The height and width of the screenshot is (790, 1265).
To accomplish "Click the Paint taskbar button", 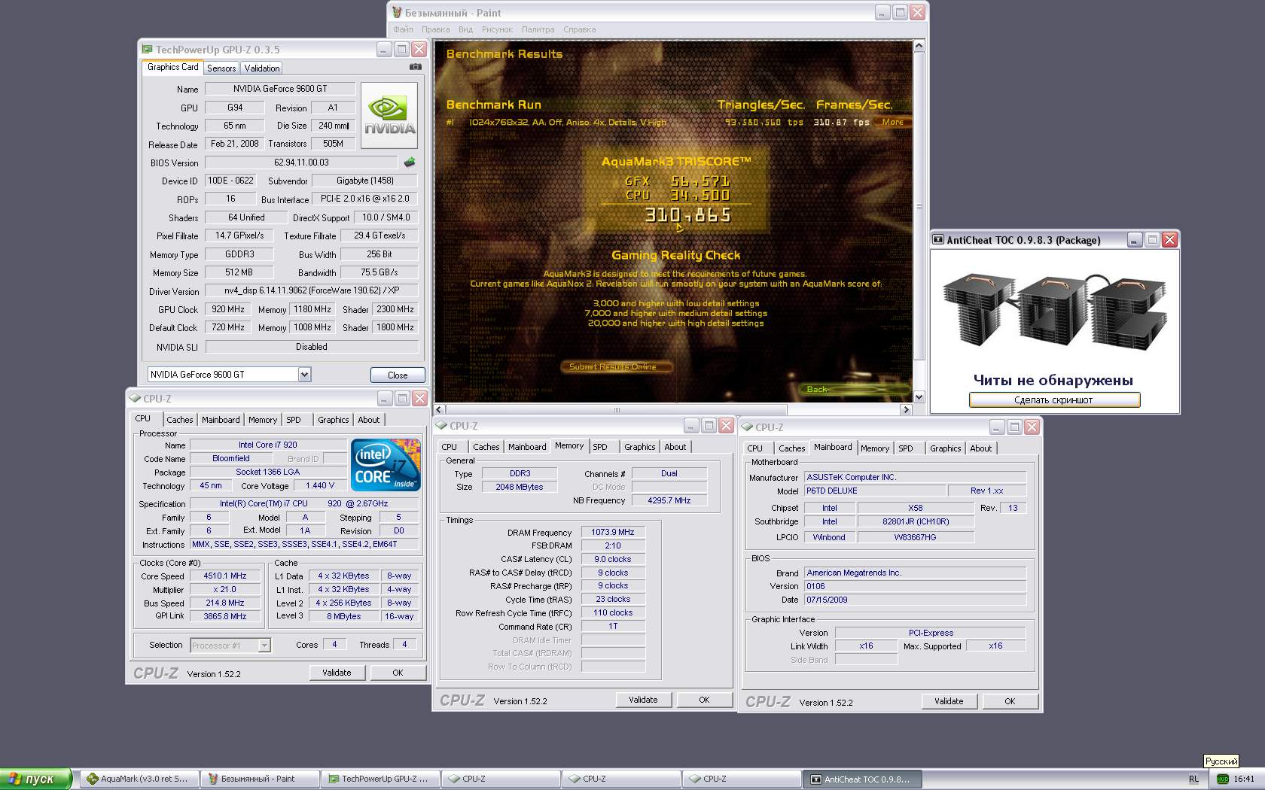I will click(259, 779).
